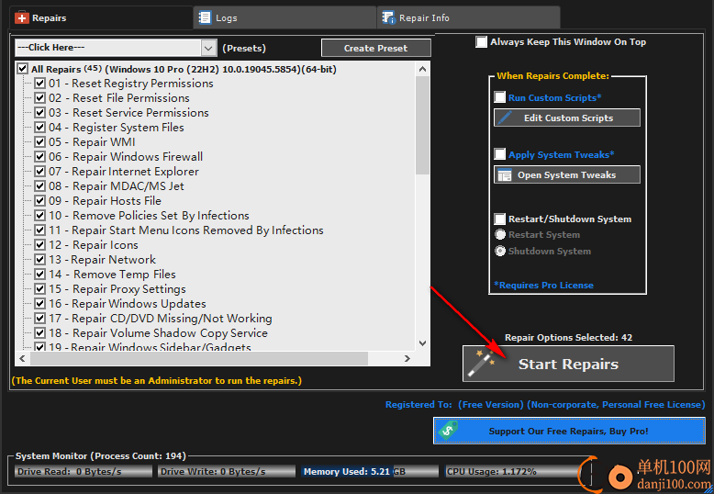This screenshot has width=714, height=494.
Task: Uncheck 08 - Repair MDAC/MS Jet
Action: [x=40, y=185]
